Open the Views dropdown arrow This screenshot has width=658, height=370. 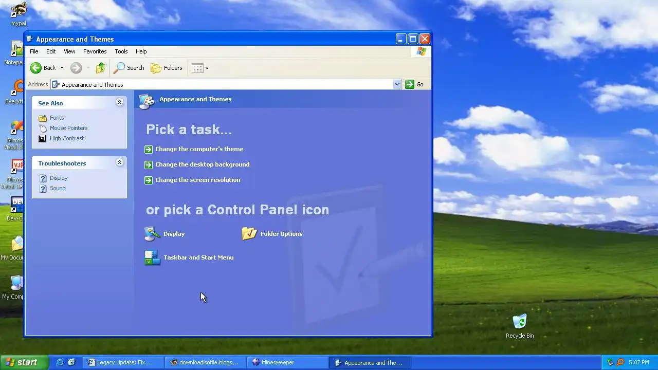(207, 68)
